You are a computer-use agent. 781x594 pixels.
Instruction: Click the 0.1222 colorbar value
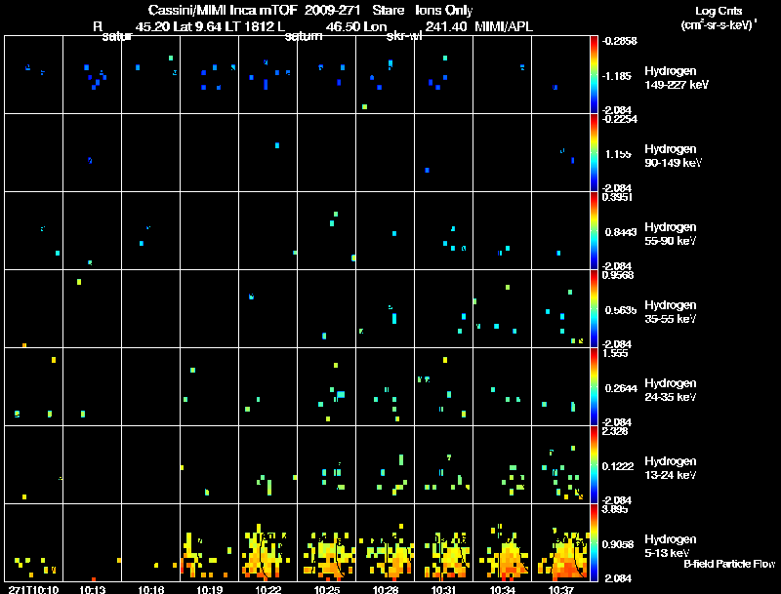pos(618,466)
